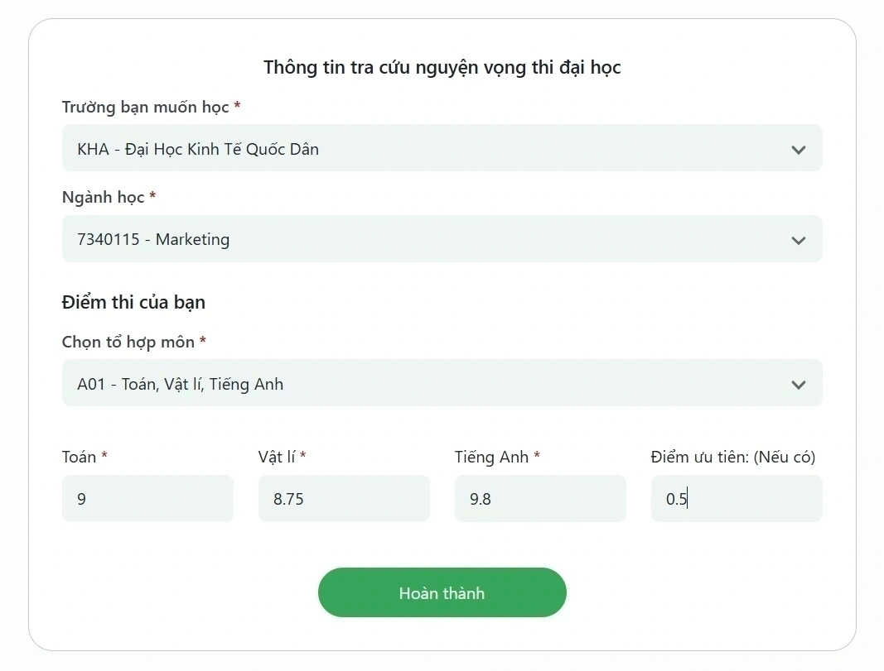
Task: Click the selected option 7340115 - Marketing
Action: pyautogui.click(x=153, y=239)
